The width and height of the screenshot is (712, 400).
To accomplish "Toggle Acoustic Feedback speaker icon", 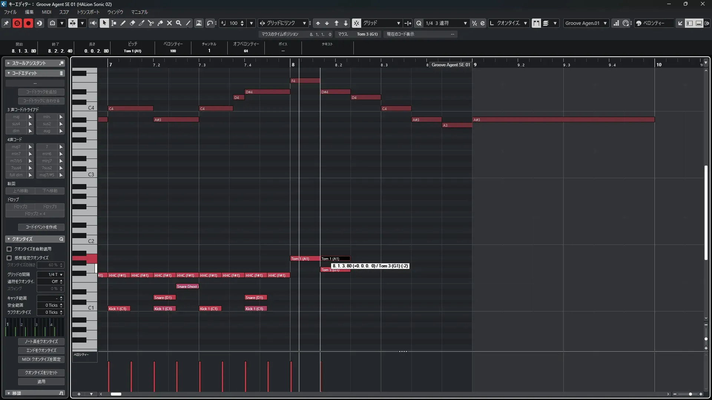I will [x=93, y=23].
